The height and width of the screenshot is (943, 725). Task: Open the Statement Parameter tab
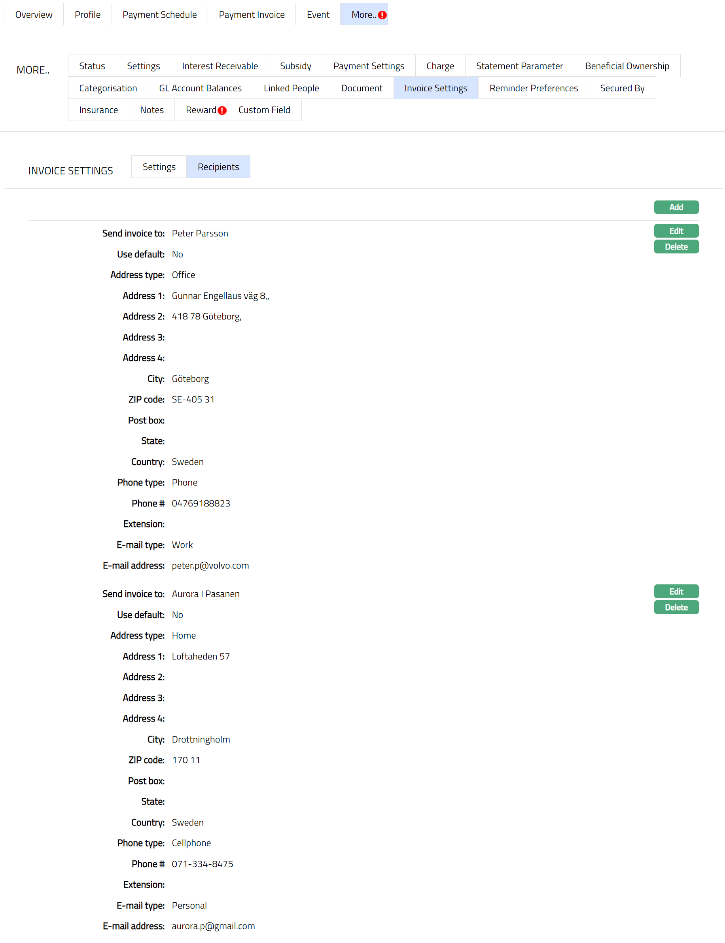[x=519, y=66]
